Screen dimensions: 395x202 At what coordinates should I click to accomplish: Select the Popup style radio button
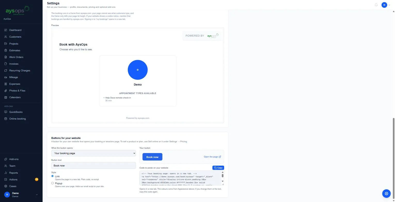[52, 183]
